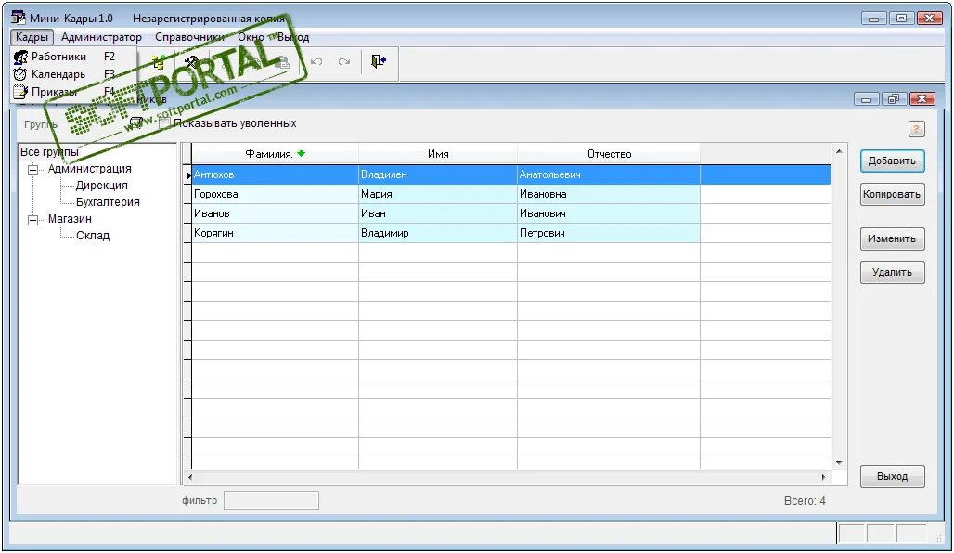Image resolution: width=954 pixels, height=553 pixels.
Task: Restore the inner Работники child window
Action: pos(894,98)
